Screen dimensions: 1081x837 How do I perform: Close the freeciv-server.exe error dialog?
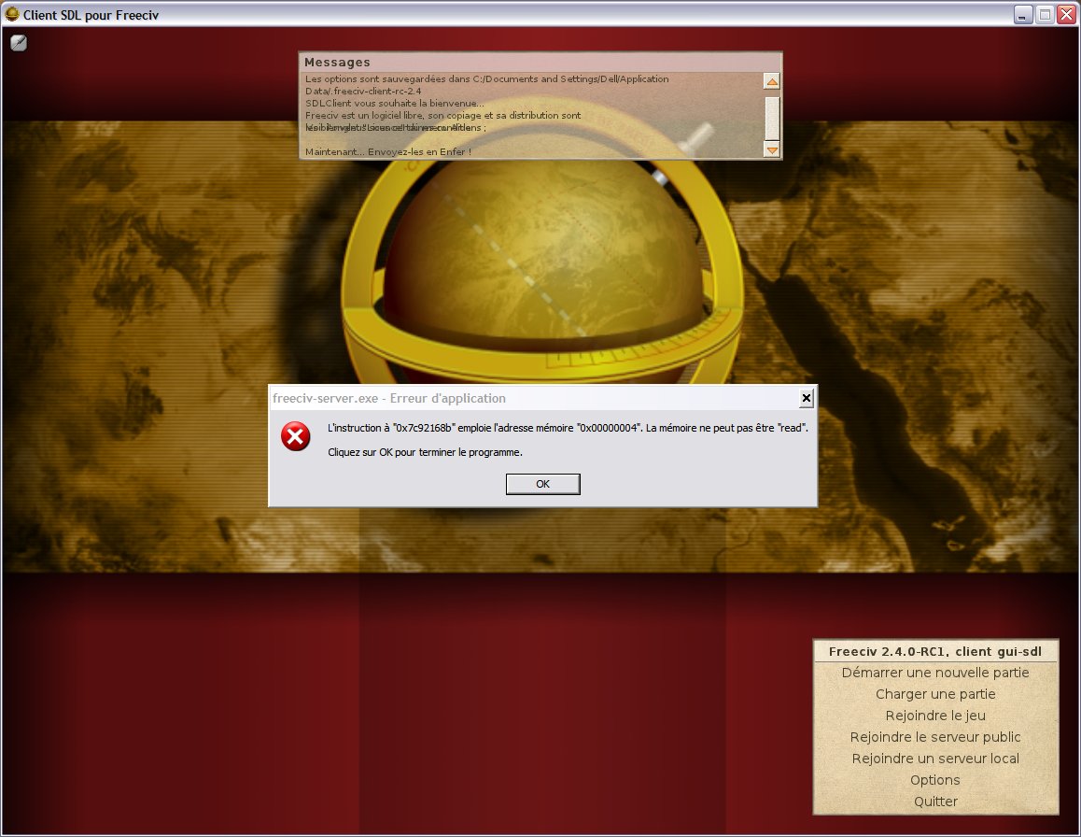click(x=806, y=397)
